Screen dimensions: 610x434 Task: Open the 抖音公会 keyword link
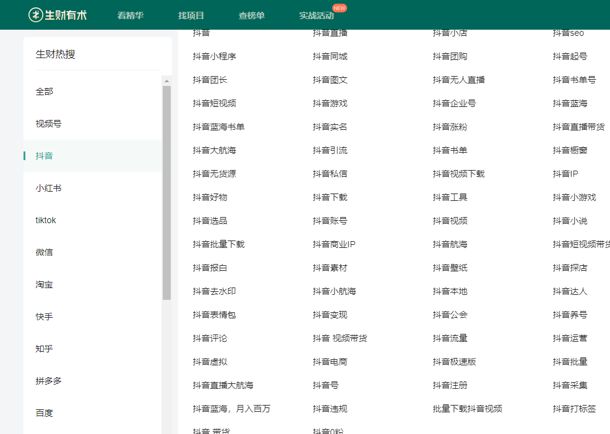tap(450, 315)
